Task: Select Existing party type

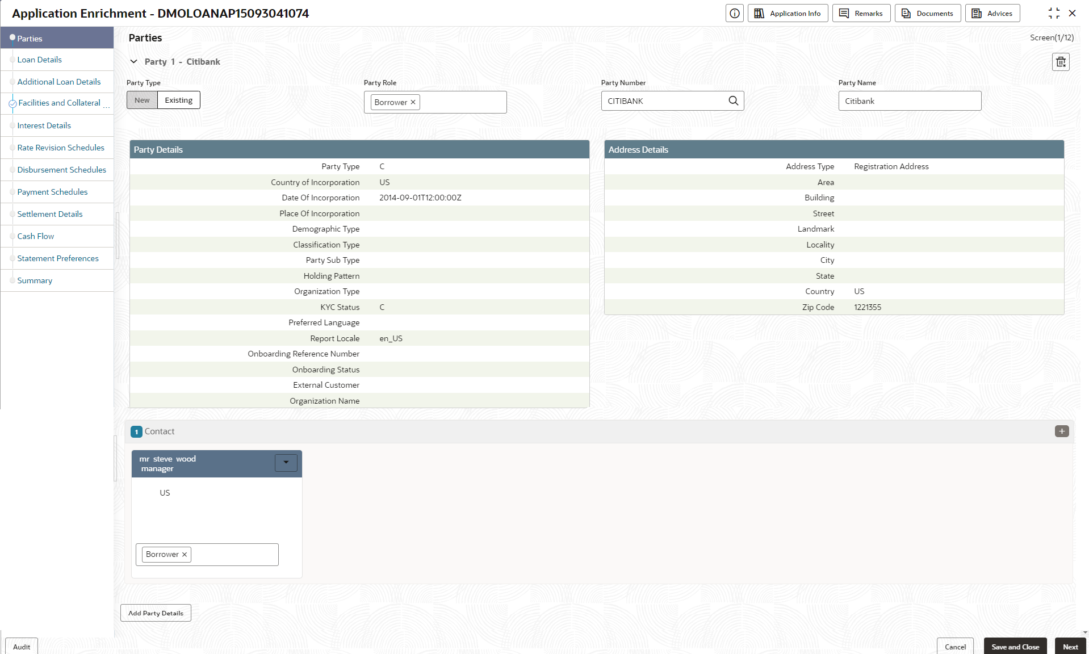Action: click(x=179, y=100)
